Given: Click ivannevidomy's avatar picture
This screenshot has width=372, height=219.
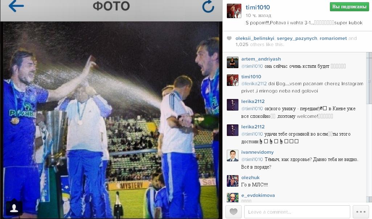Looking at the screenshot, I should 233,156.
